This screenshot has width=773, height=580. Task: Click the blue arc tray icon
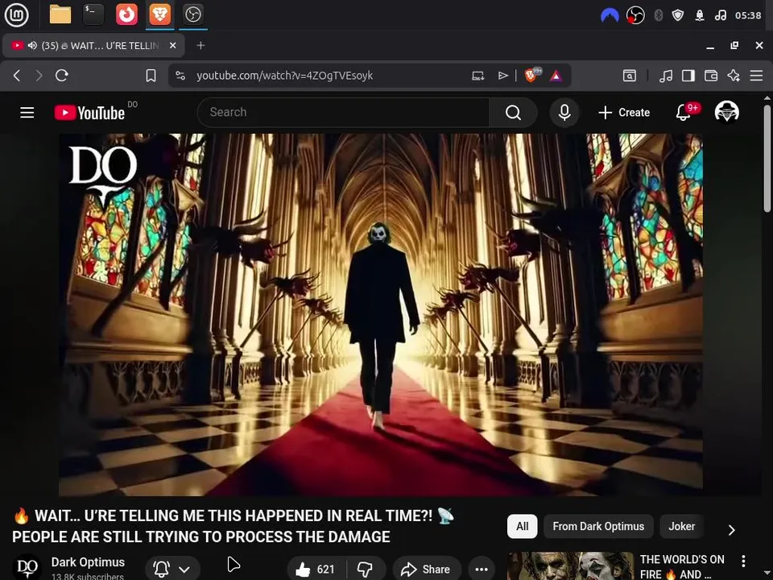pyautogui.click(x=610, y=15)
